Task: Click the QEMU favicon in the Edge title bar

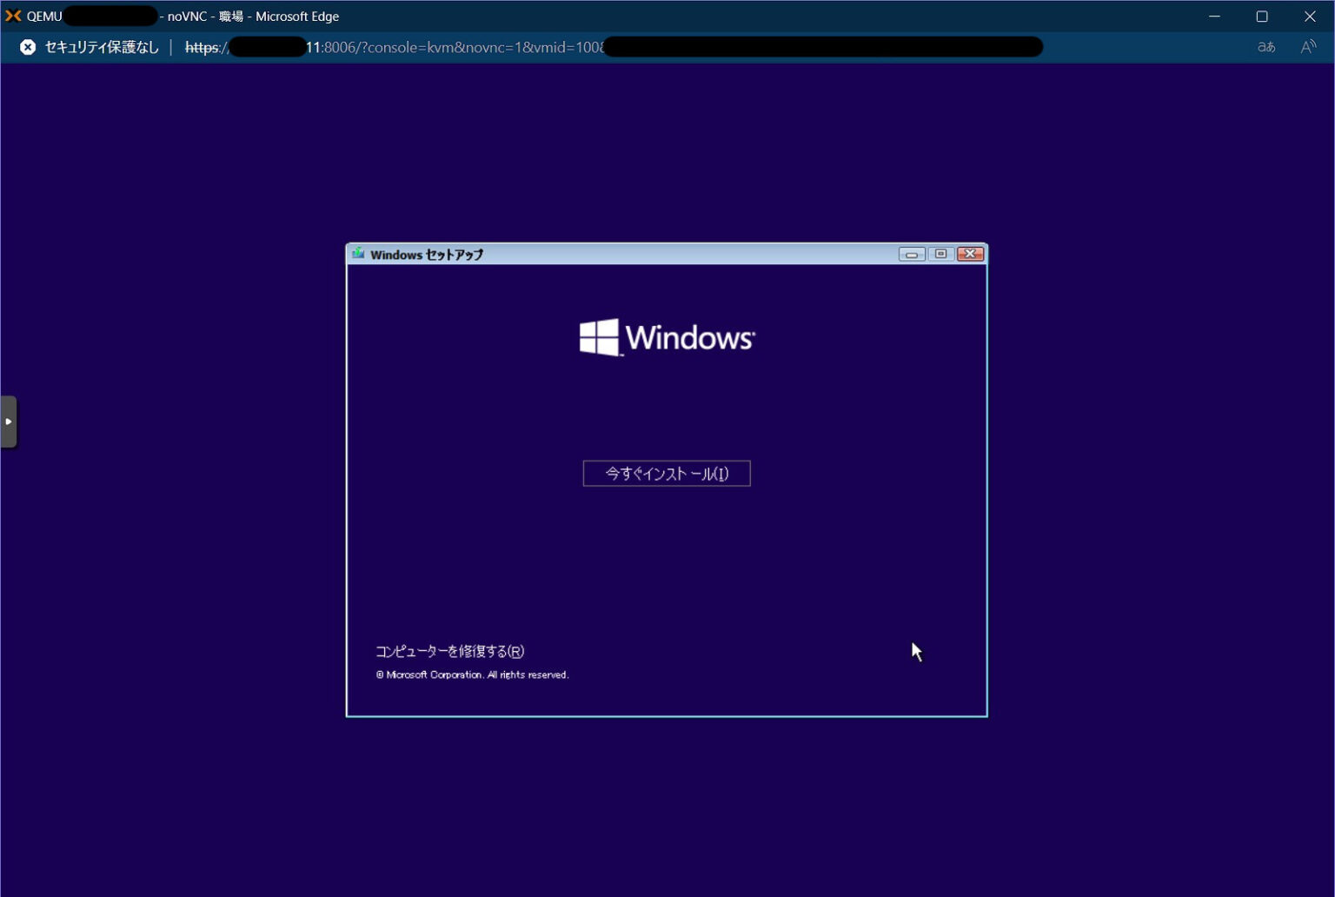Action: click(13, 15)
